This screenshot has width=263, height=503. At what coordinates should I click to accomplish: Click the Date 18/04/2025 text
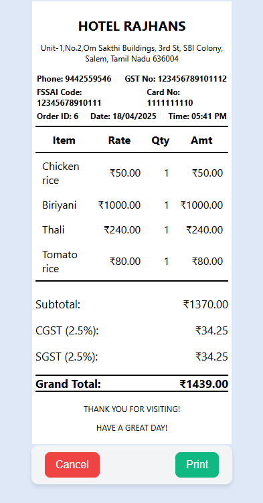(123, 116)
